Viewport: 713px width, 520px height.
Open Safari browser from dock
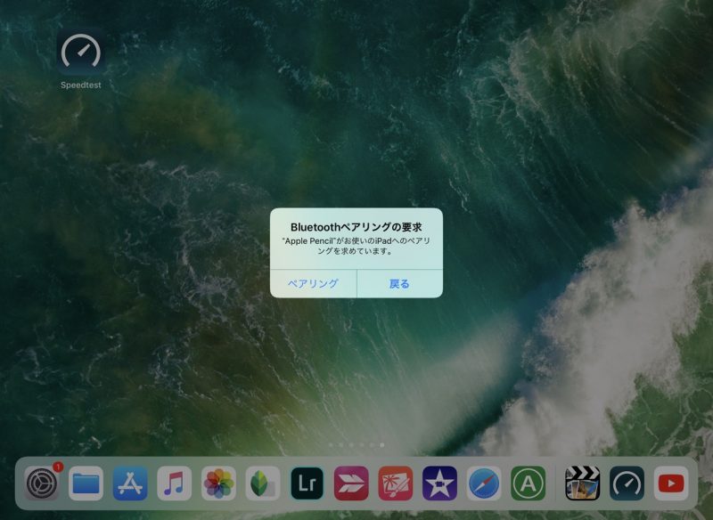click(x=484, y=483)
